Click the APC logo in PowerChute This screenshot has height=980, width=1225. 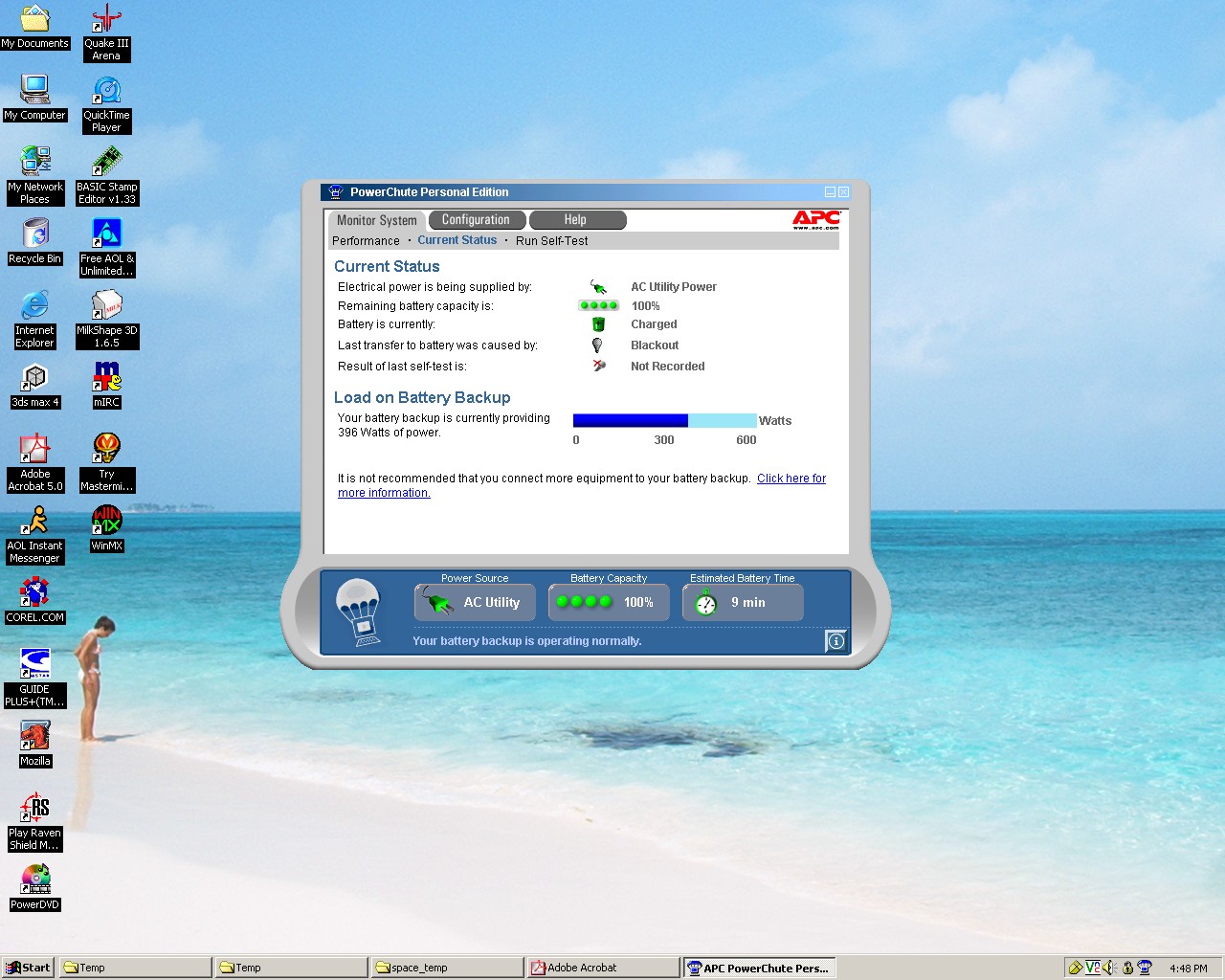[x=815, y=220]
